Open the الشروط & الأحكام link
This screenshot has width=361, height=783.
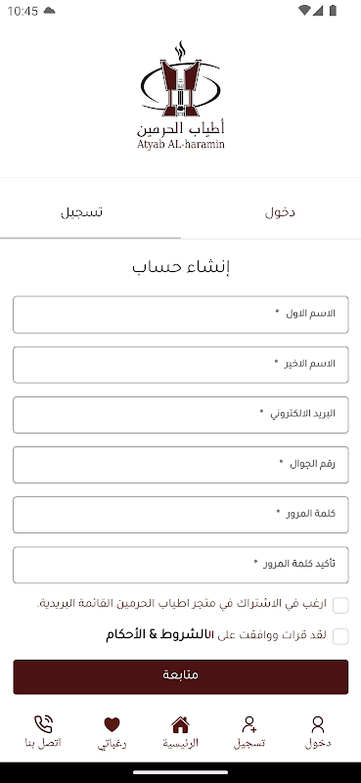160,634
